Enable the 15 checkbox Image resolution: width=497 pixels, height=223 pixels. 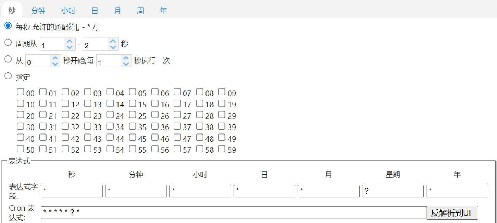point(132,103)
